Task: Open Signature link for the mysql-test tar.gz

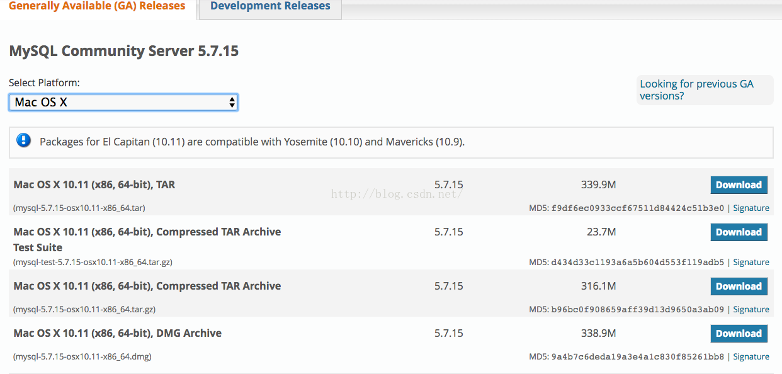Action: tap(751, 262)
